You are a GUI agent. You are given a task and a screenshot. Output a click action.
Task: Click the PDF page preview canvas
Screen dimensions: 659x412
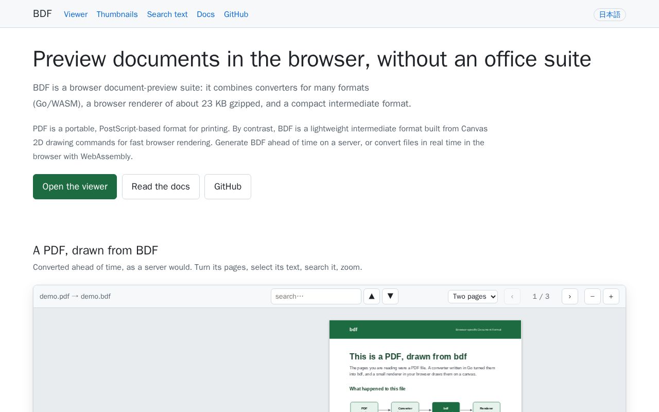(x=425, y=366)
